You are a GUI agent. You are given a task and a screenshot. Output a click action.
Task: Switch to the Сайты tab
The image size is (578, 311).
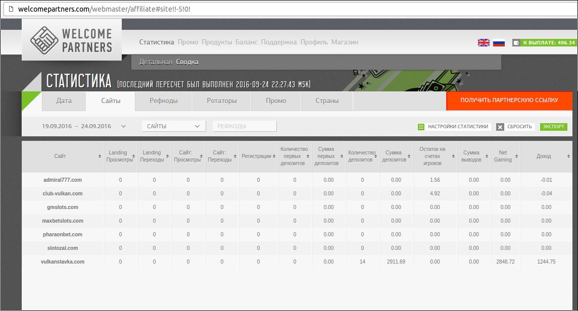(x=111, y=101)
